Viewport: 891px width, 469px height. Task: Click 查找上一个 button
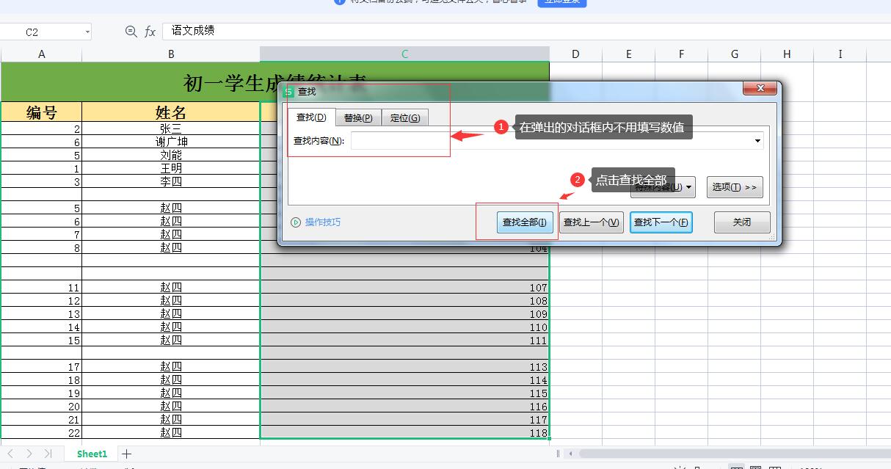click(592, 222)
